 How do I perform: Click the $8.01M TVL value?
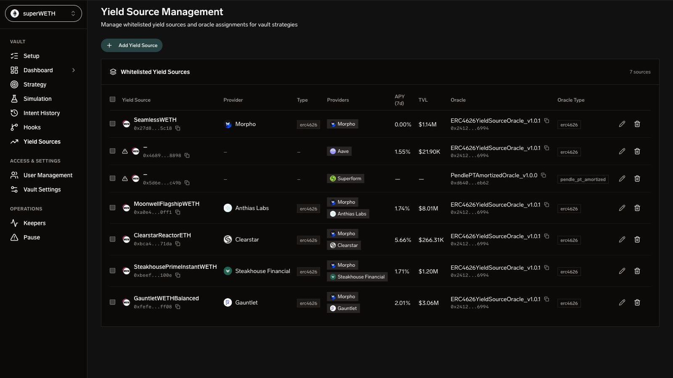428,208
